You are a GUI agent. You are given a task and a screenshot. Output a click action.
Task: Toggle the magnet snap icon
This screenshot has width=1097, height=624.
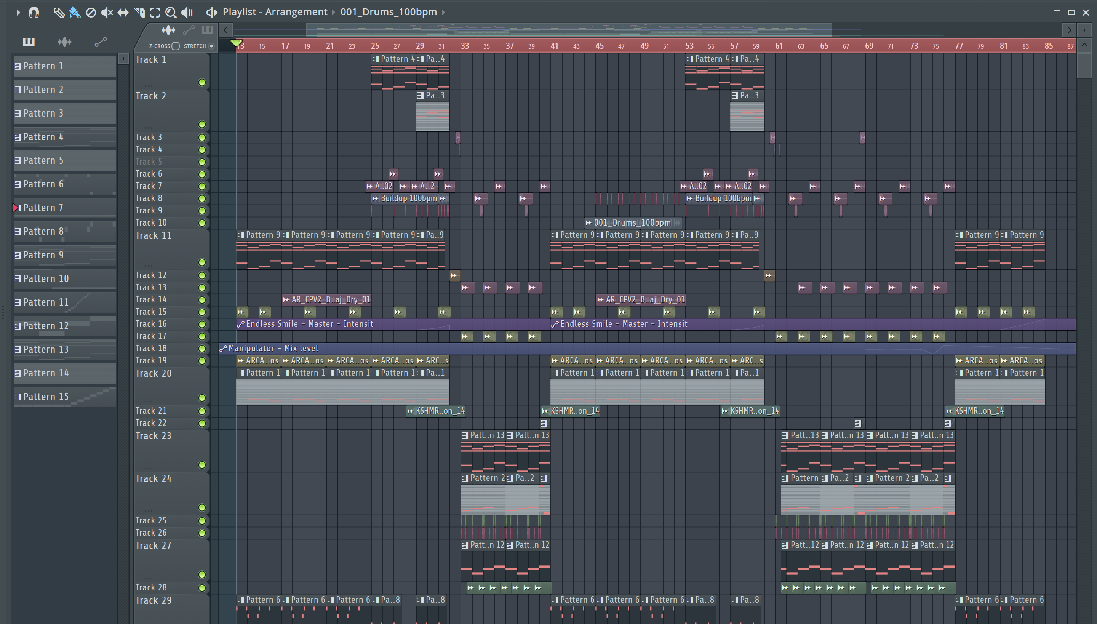[34, 13]
